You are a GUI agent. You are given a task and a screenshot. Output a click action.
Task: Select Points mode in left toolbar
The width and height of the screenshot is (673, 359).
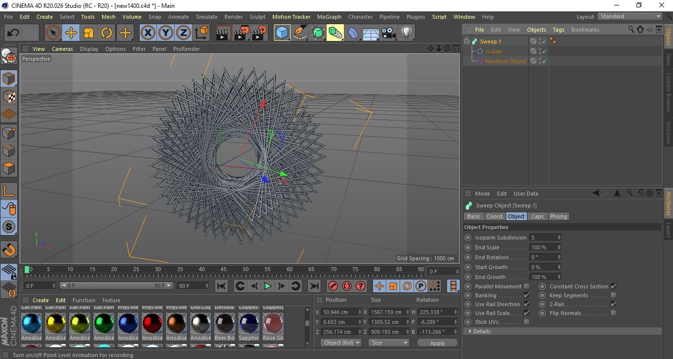click(9, 132)
